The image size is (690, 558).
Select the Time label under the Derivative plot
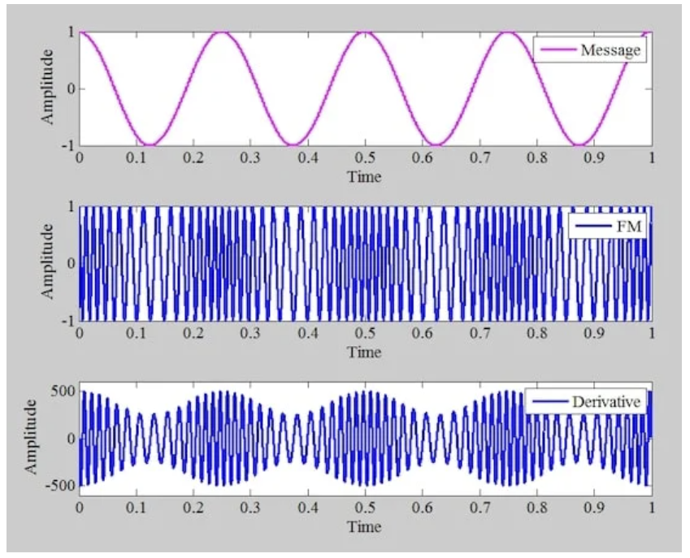tap(364, 526)
